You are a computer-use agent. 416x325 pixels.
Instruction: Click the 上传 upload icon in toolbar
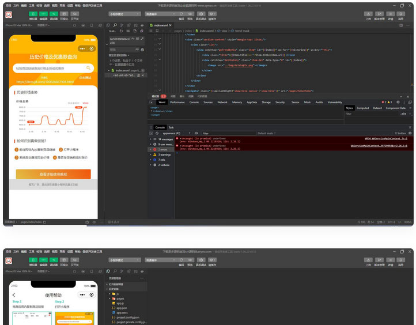click(x=368, y=13)
